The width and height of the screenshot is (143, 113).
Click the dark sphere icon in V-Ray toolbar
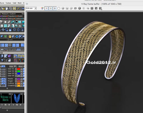tap(80, 8)
